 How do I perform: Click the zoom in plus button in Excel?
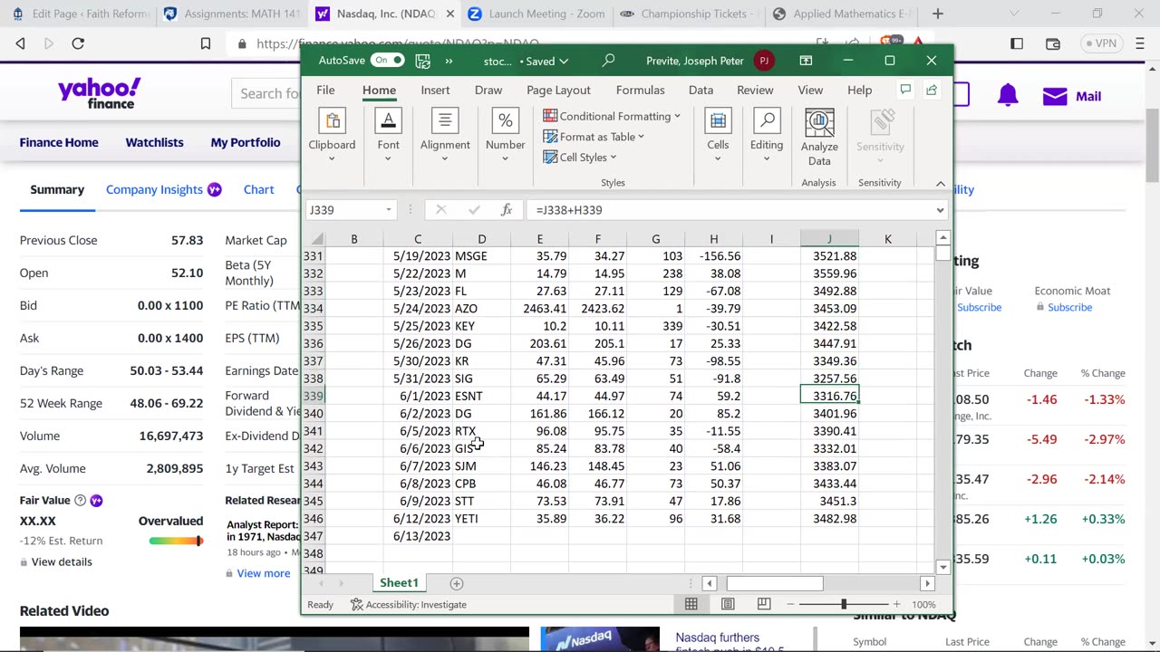pos(896,604)
